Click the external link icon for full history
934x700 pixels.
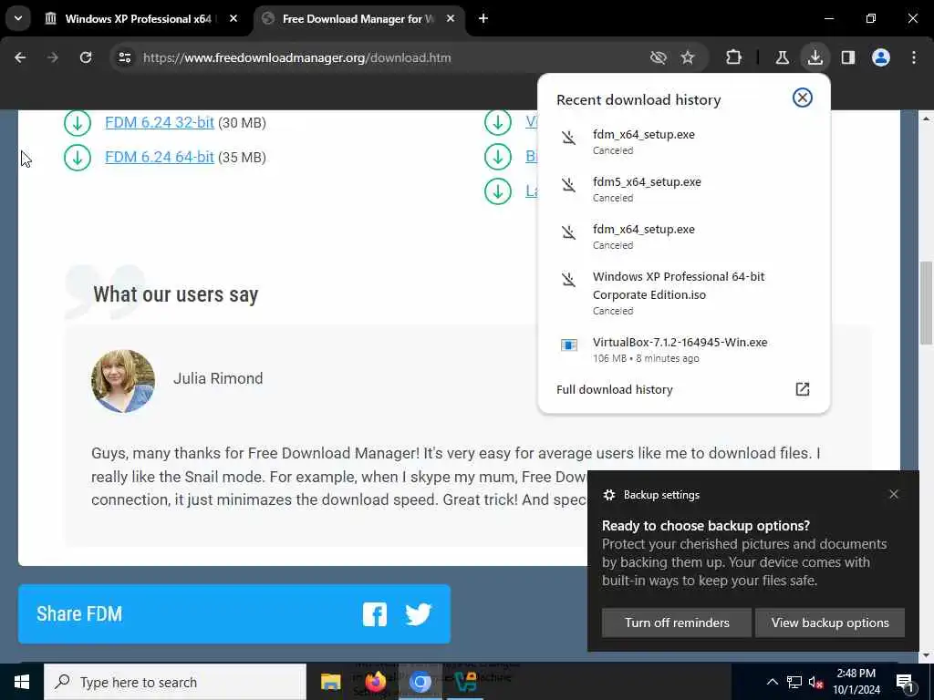[803, 389]
